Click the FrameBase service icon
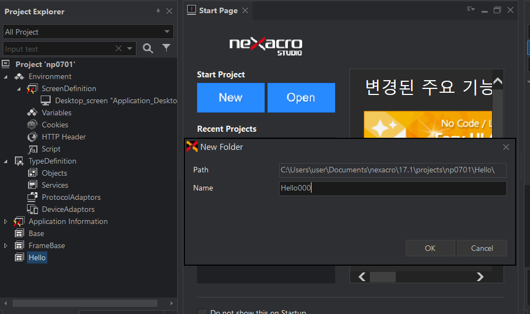 tap(19, 245)
